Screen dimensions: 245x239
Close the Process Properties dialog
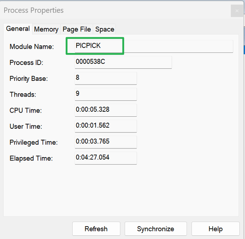point(237,11)
